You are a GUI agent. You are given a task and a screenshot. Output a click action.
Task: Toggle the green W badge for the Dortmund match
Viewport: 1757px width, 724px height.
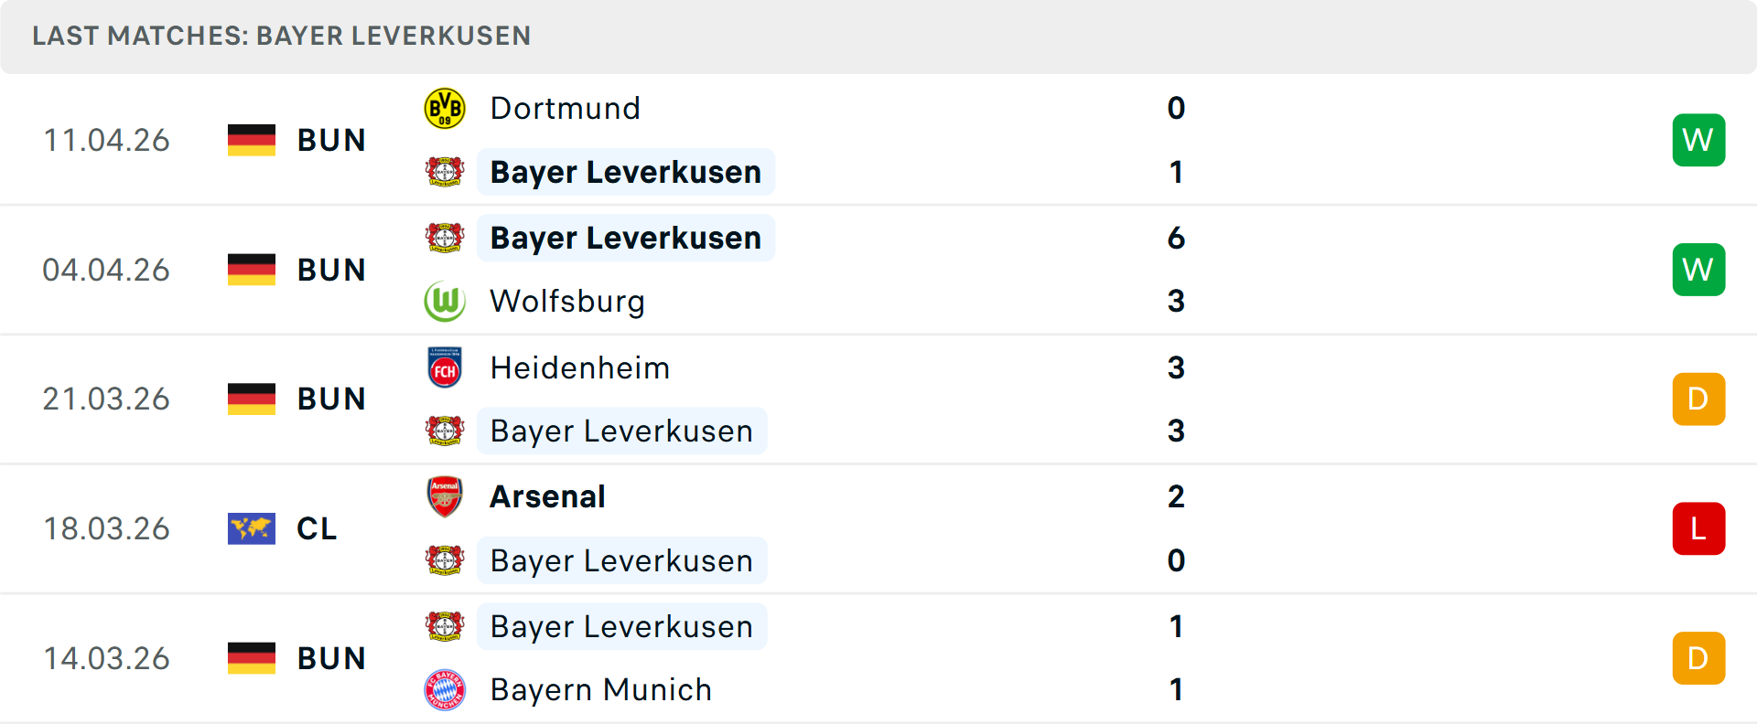1698,139
